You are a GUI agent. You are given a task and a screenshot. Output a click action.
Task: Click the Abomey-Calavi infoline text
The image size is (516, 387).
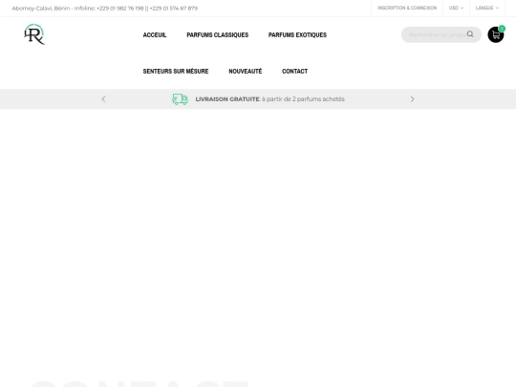[x=105, y=9]
